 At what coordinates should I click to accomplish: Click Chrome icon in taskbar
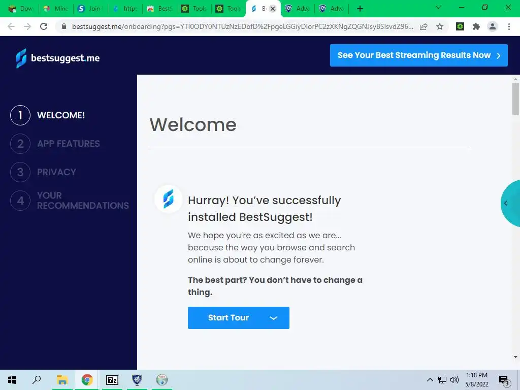[x=87, y=380]
